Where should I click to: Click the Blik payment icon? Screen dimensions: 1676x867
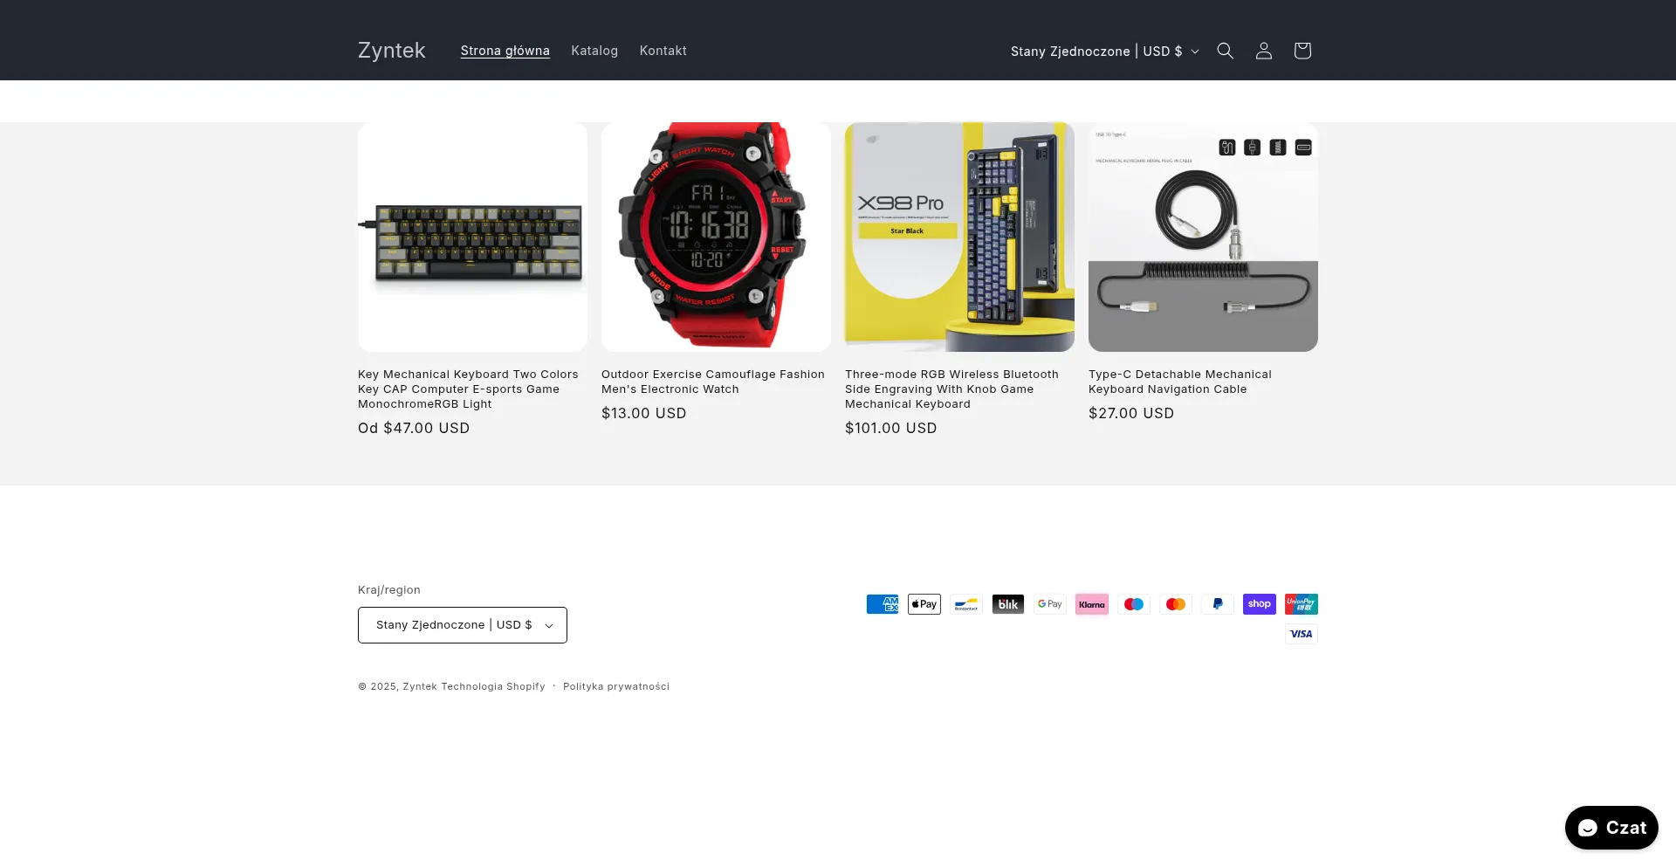tap(1007, 604)
